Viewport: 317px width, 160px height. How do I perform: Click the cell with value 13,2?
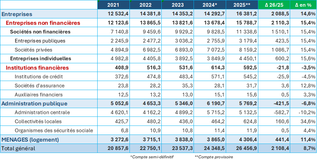(146, 94)
